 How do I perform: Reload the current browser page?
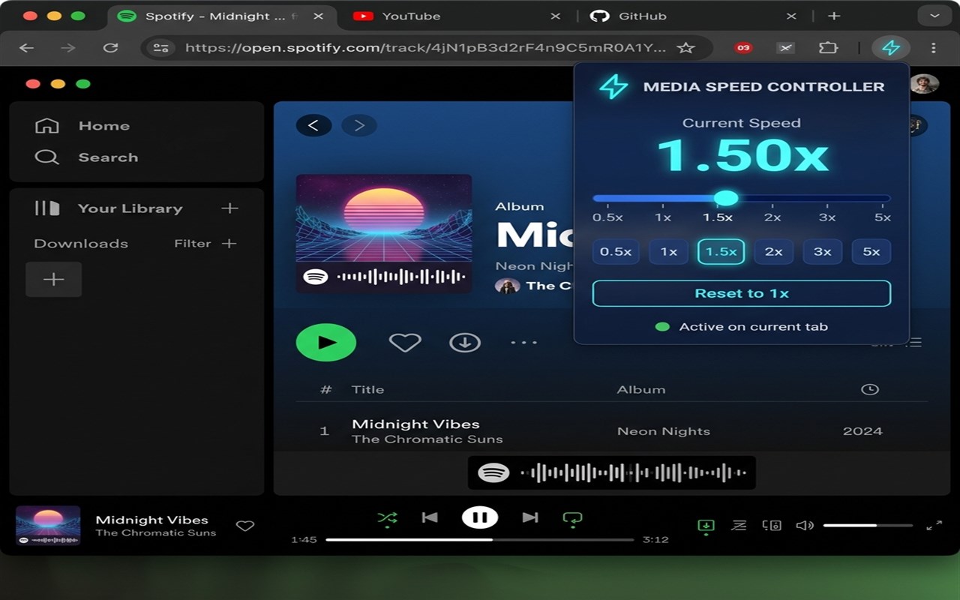110,48
